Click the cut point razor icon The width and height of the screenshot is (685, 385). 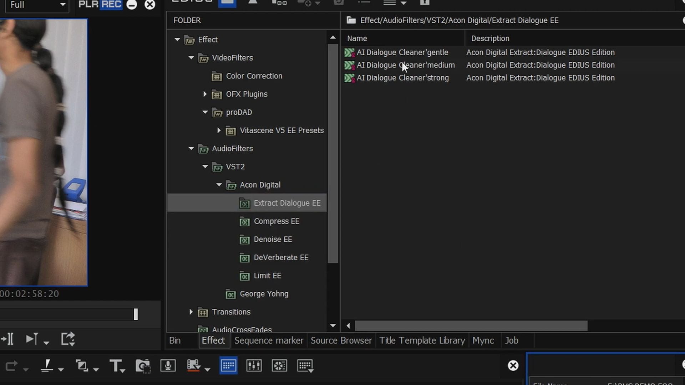click(x=47, y=366)
